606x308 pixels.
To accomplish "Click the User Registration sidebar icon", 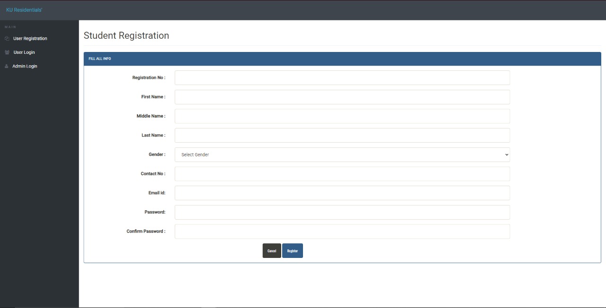I will tap(7, 38).
